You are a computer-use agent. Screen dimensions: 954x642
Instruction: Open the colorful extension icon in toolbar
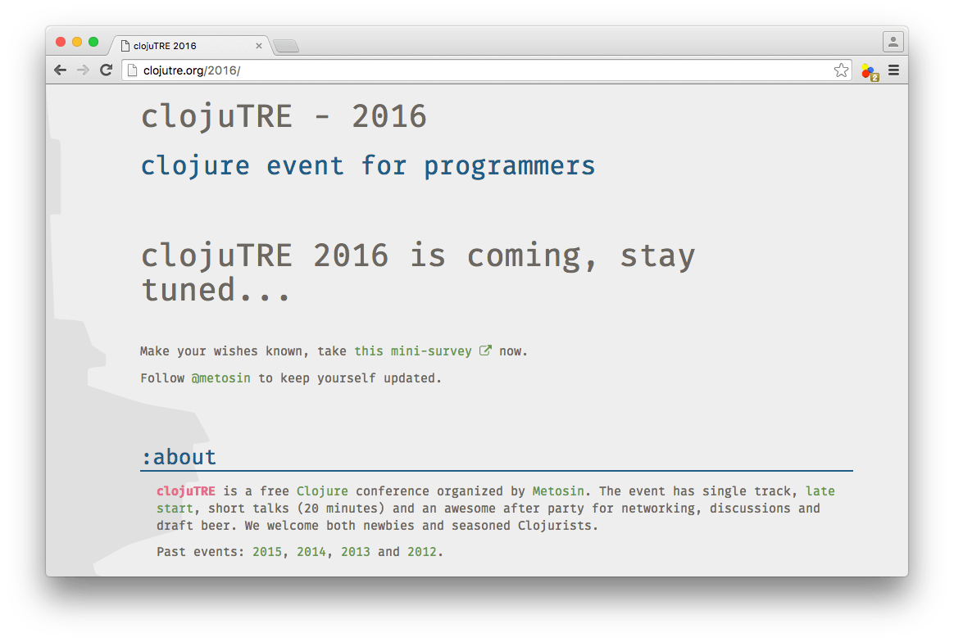(870, 72)
